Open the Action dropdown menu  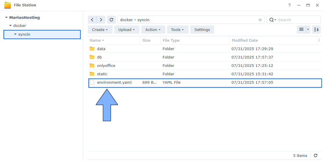(153, 30)
